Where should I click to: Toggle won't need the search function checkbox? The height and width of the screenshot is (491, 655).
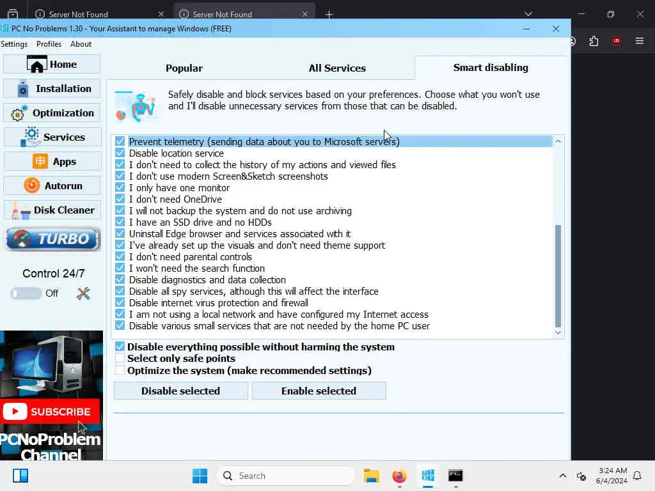(x=120, y=268)
